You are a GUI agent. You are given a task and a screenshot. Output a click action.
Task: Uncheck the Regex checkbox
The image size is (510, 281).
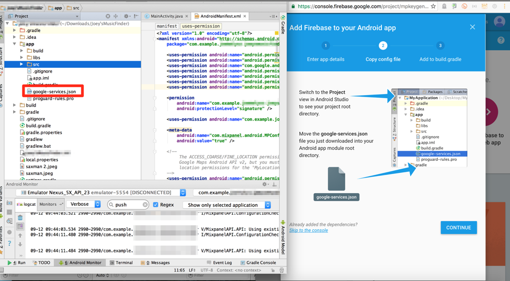(x=156, y=205)
